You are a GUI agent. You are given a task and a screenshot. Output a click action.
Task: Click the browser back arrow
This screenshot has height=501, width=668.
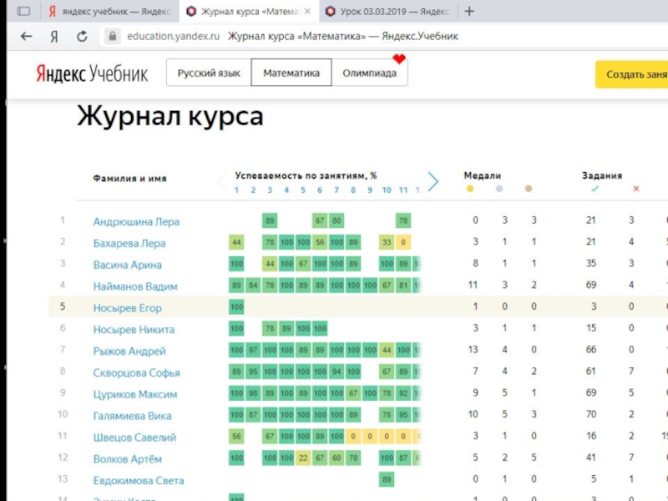pyautogui.click(x=26, y=37)
